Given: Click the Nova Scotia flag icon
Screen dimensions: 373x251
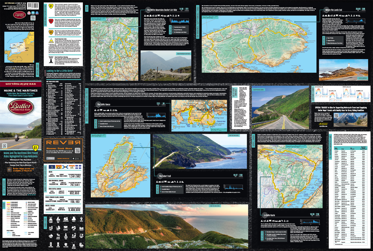Looking at the screenshot, I should pos(65,167).
